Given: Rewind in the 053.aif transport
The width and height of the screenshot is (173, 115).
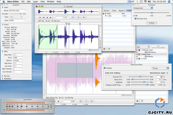Looking at the screenshot, I should 44,18.
